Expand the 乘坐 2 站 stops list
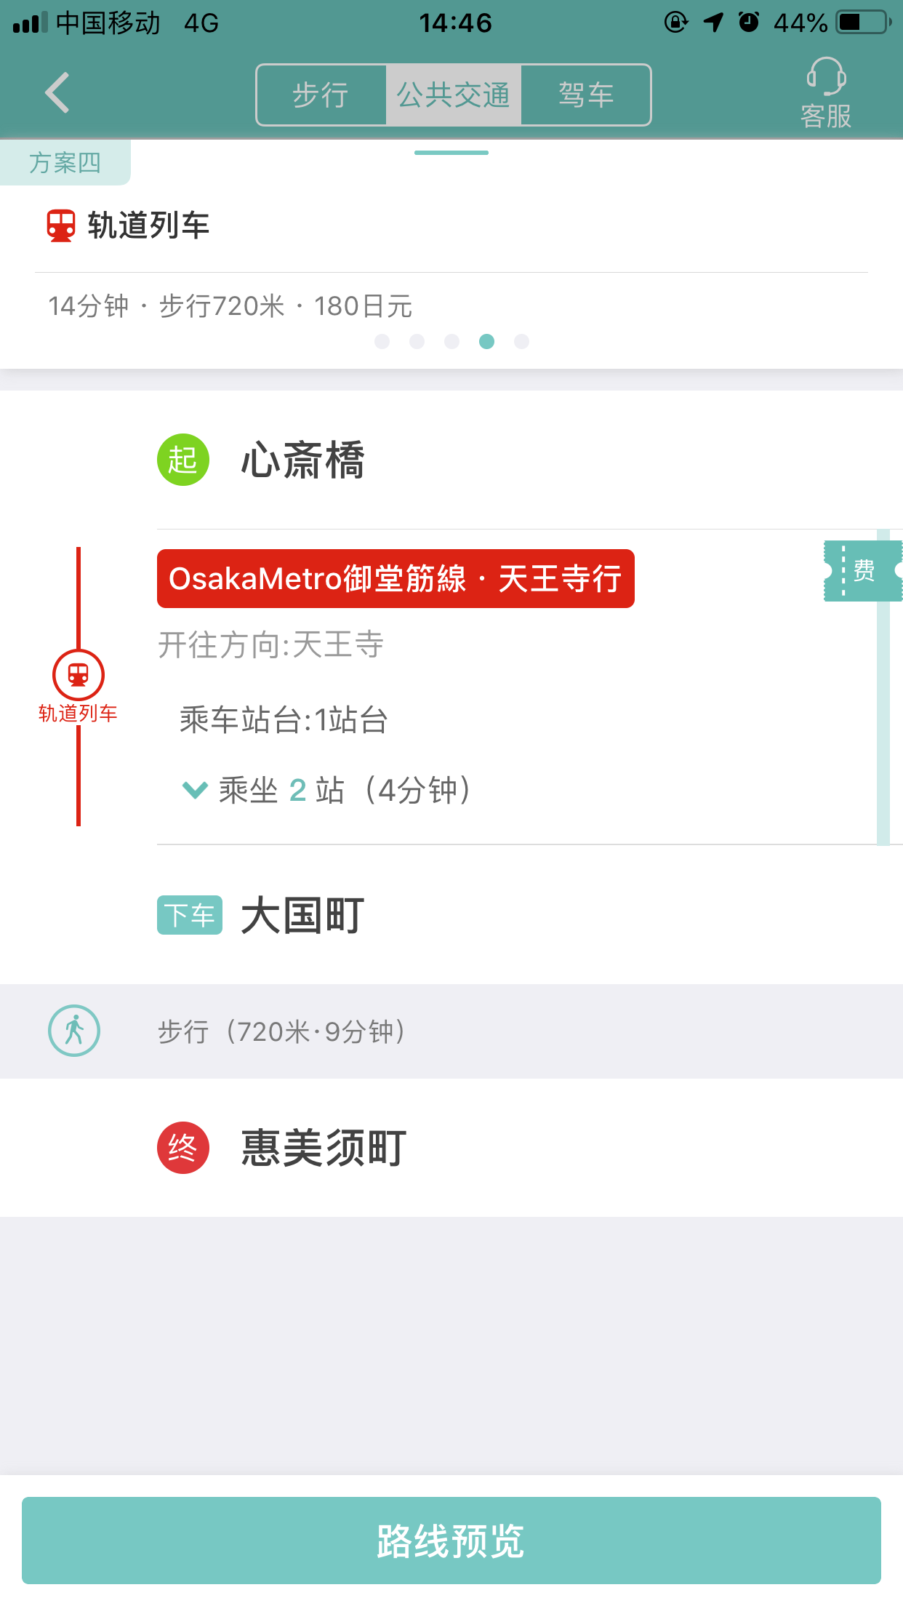The height and width of the screenshot is (1606, 903). [327, 790]
